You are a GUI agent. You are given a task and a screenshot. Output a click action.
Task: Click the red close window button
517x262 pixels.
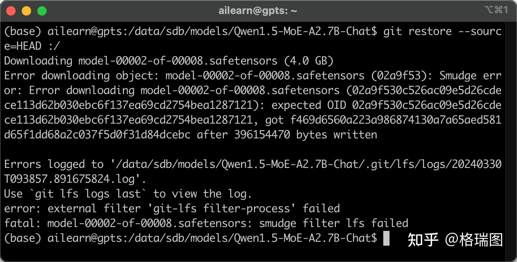coord(11,11)
